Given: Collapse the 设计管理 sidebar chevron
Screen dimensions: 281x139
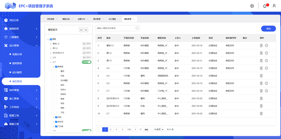Looking at the screenshot, I should pyautogui.click(x=37, y=46).
